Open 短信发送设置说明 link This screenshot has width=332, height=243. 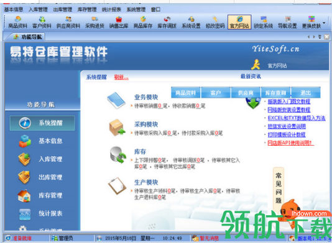point(287,126)
